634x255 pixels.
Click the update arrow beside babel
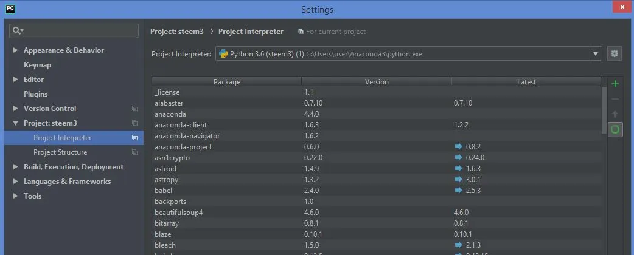[458, 191]
